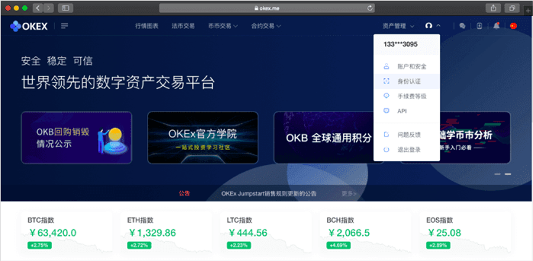The width and height of the screenshot is (533, 261).
Task: Change language via the red flag icon
Action: click(514, 26)
